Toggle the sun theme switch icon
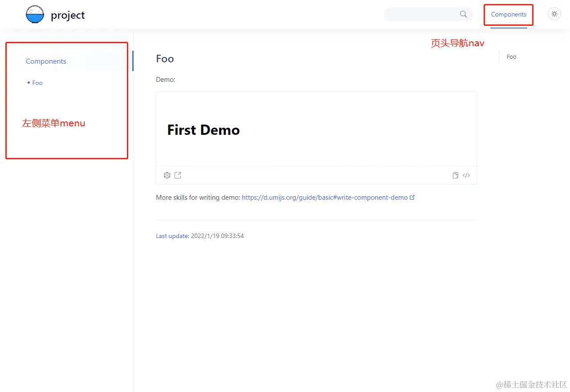This screenshot has width=570, height=392. click(554, 14)
